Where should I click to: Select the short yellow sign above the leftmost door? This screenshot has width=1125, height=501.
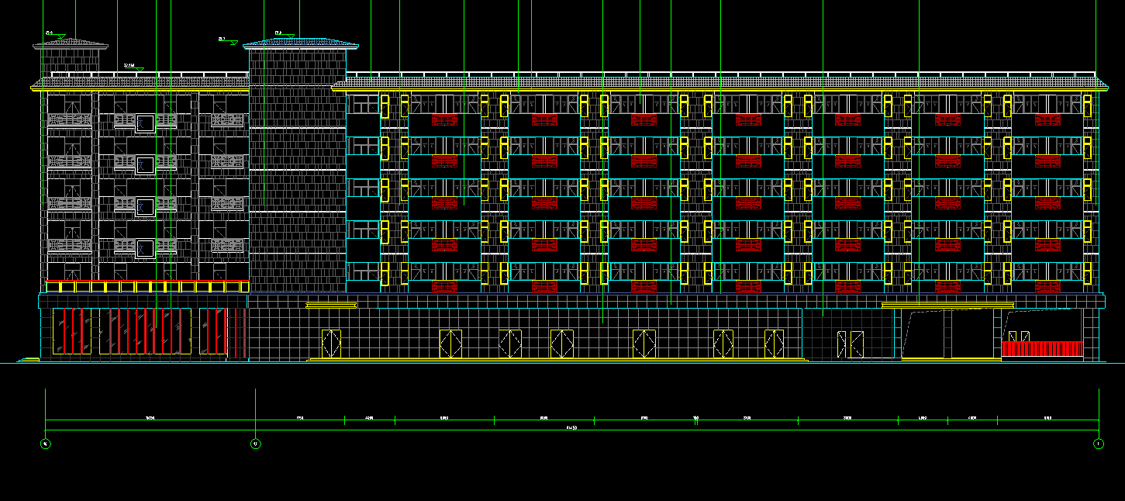click(x=331, y=305)
